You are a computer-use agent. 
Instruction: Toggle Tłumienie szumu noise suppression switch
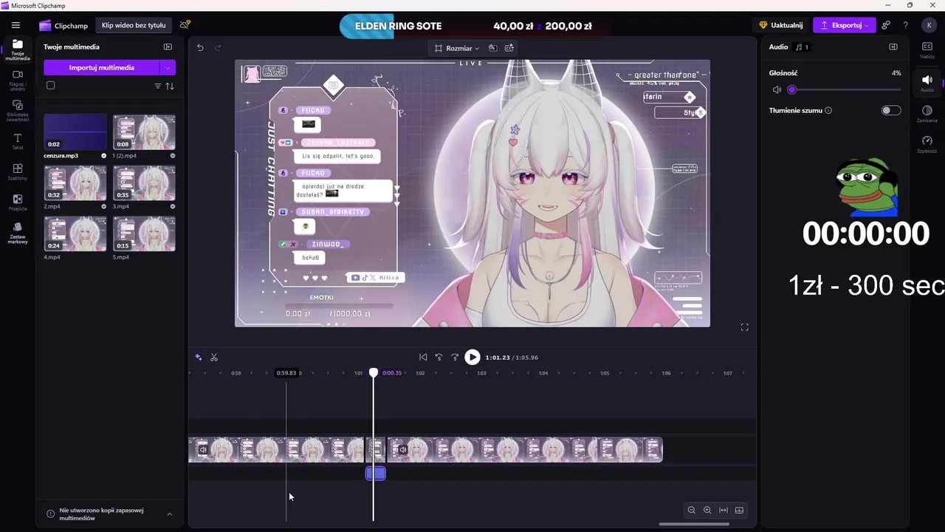[891, 110]
